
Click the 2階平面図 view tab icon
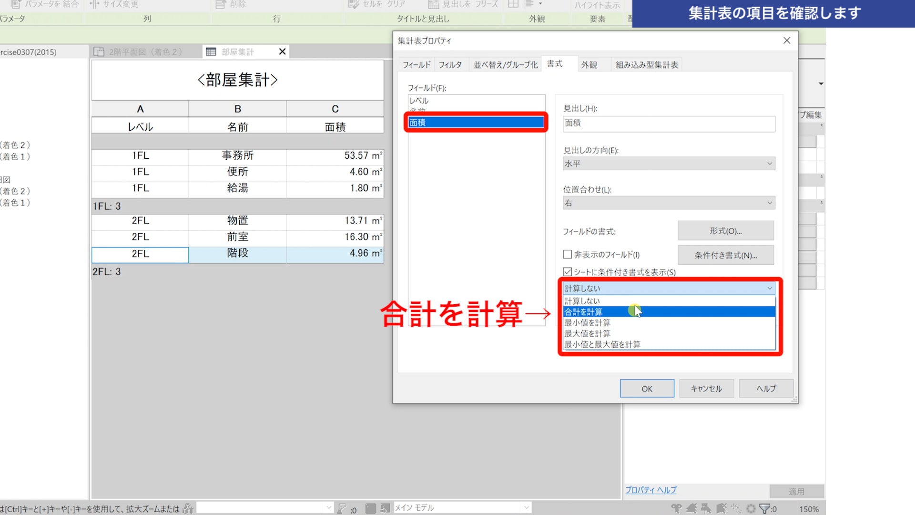pyautogui.click(x=99, y=51)
